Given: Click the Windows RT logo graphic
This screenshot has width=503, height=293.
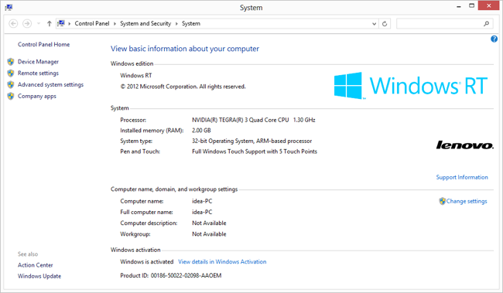Looking at the screenshot, I should pos(411,85).
